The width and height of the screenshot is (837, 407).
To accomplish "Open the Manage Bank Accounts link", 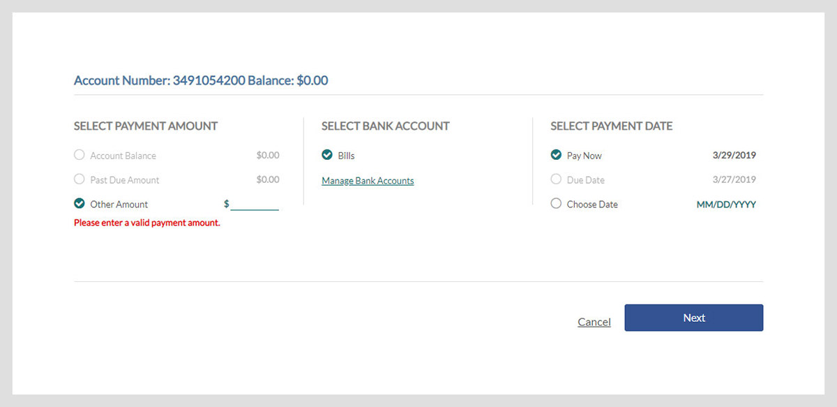I will coord(368,181).
